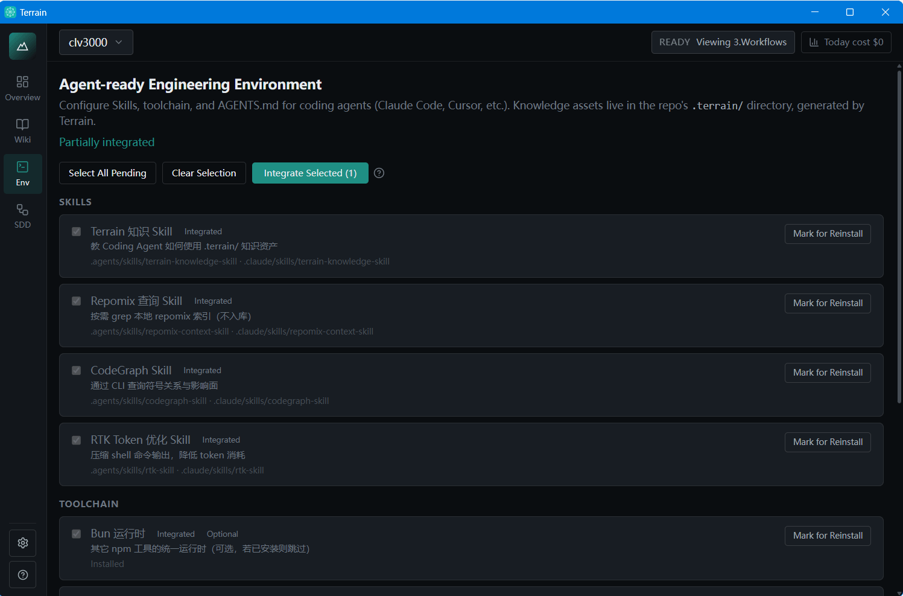Click the '通过 CLI 查询符号关系与影响面' description
The height and width of the screenshot is (596, 903).
[x=154, y=386]
